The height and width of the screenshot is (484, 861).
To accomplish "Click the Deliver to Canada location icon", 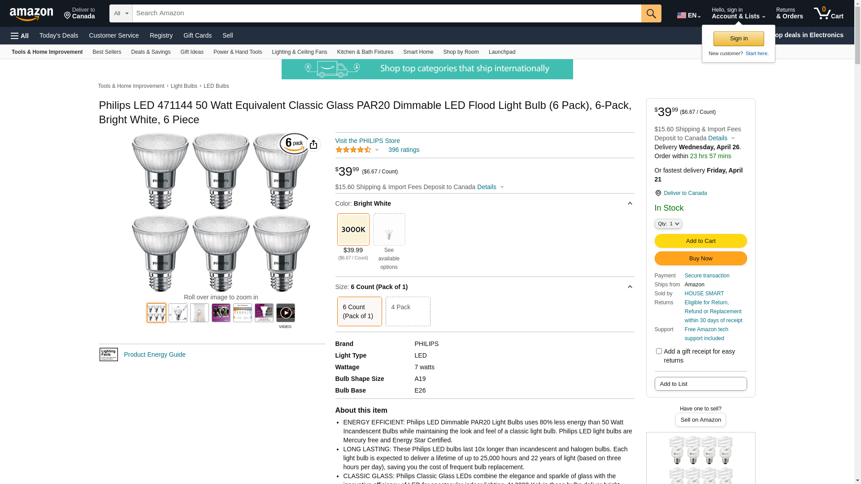I will (658, 193).
